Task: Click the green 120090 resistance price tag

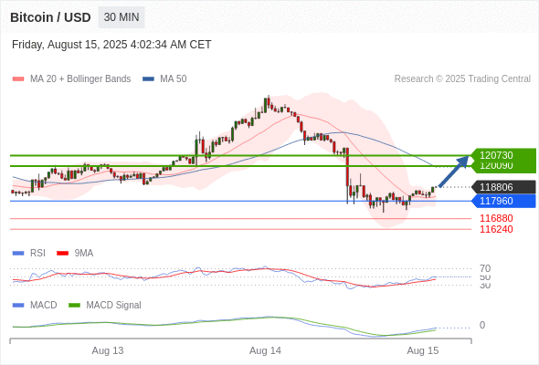Action: [503, 167]
